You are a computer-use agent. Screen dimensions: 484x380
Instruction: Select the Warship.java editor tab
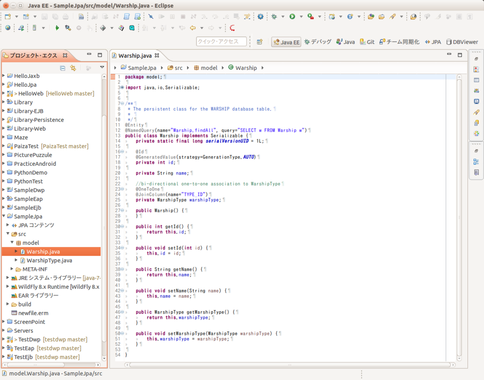[x=135, y=56]
